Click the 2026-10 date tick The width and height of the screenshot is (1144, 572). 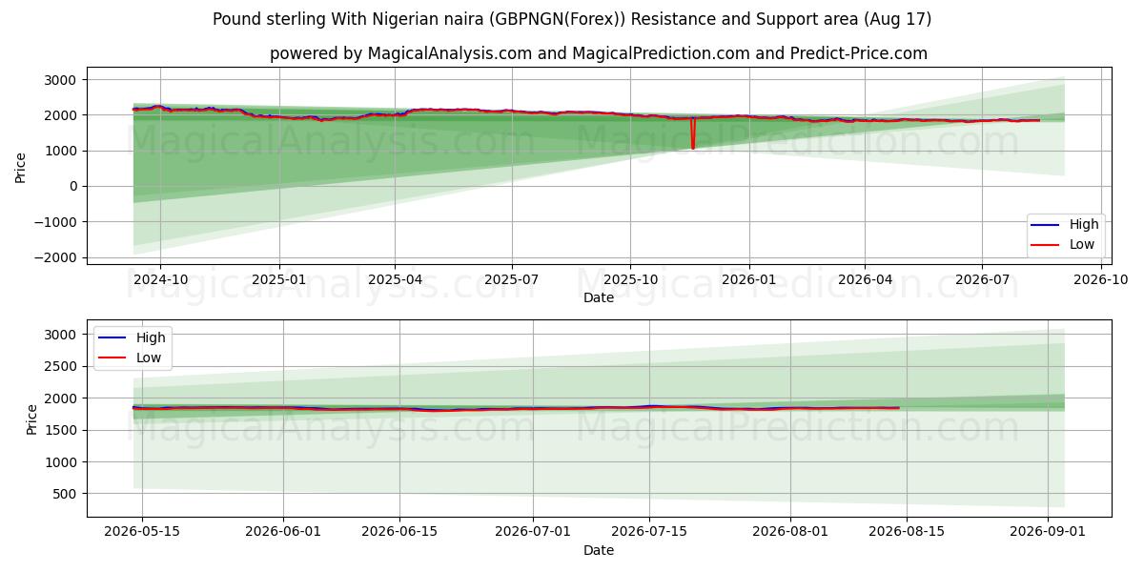click(1101, 279)
